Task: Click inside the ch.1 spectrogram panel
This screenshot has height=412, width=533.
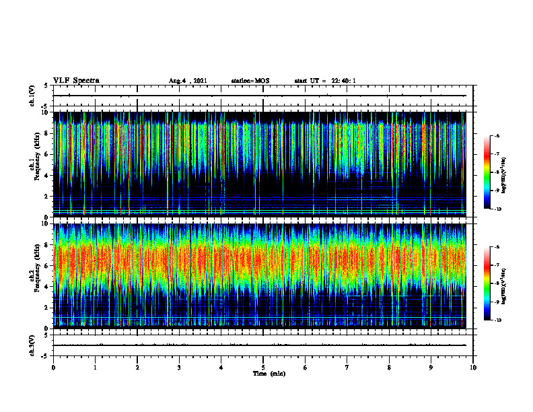Action: tap(260, 164)
